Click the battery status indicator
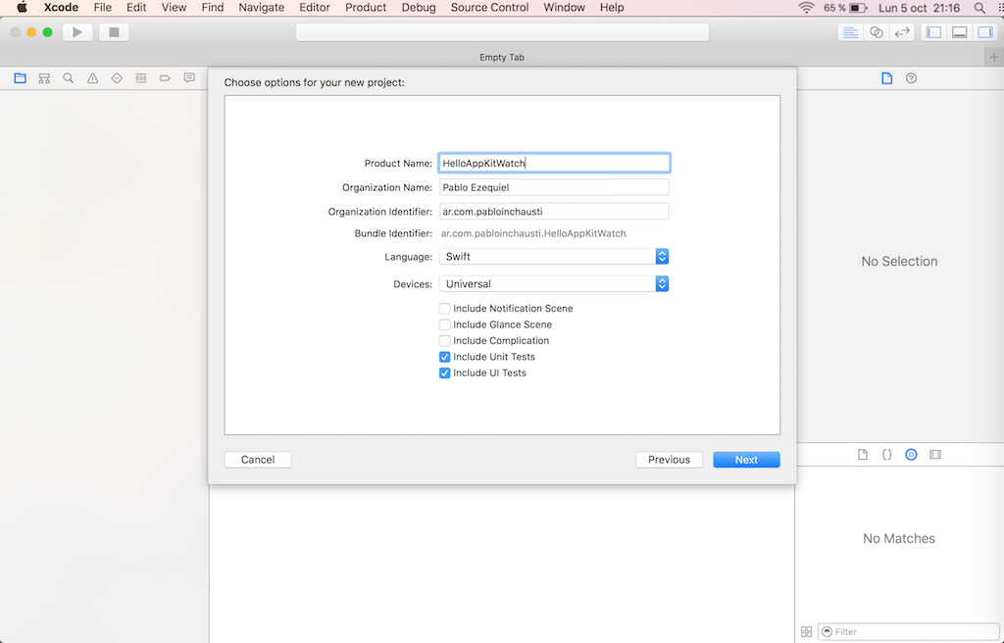This screenshot has width=1004, height=643. [845, 8]
